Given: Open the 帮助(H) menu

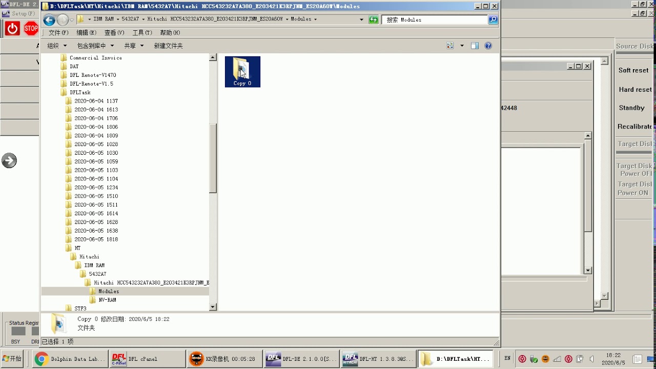Looking at the screenshot, I should coord(170,32).
